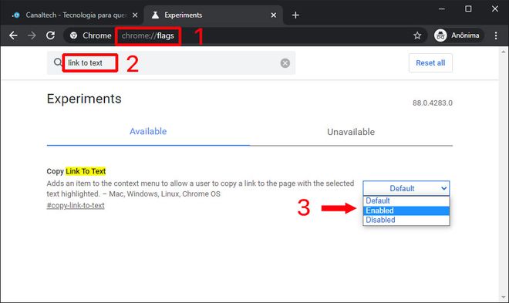Switch to the Available tab
Image resolution: width=509 pixels, height=303 pixels.
[148, 131]
